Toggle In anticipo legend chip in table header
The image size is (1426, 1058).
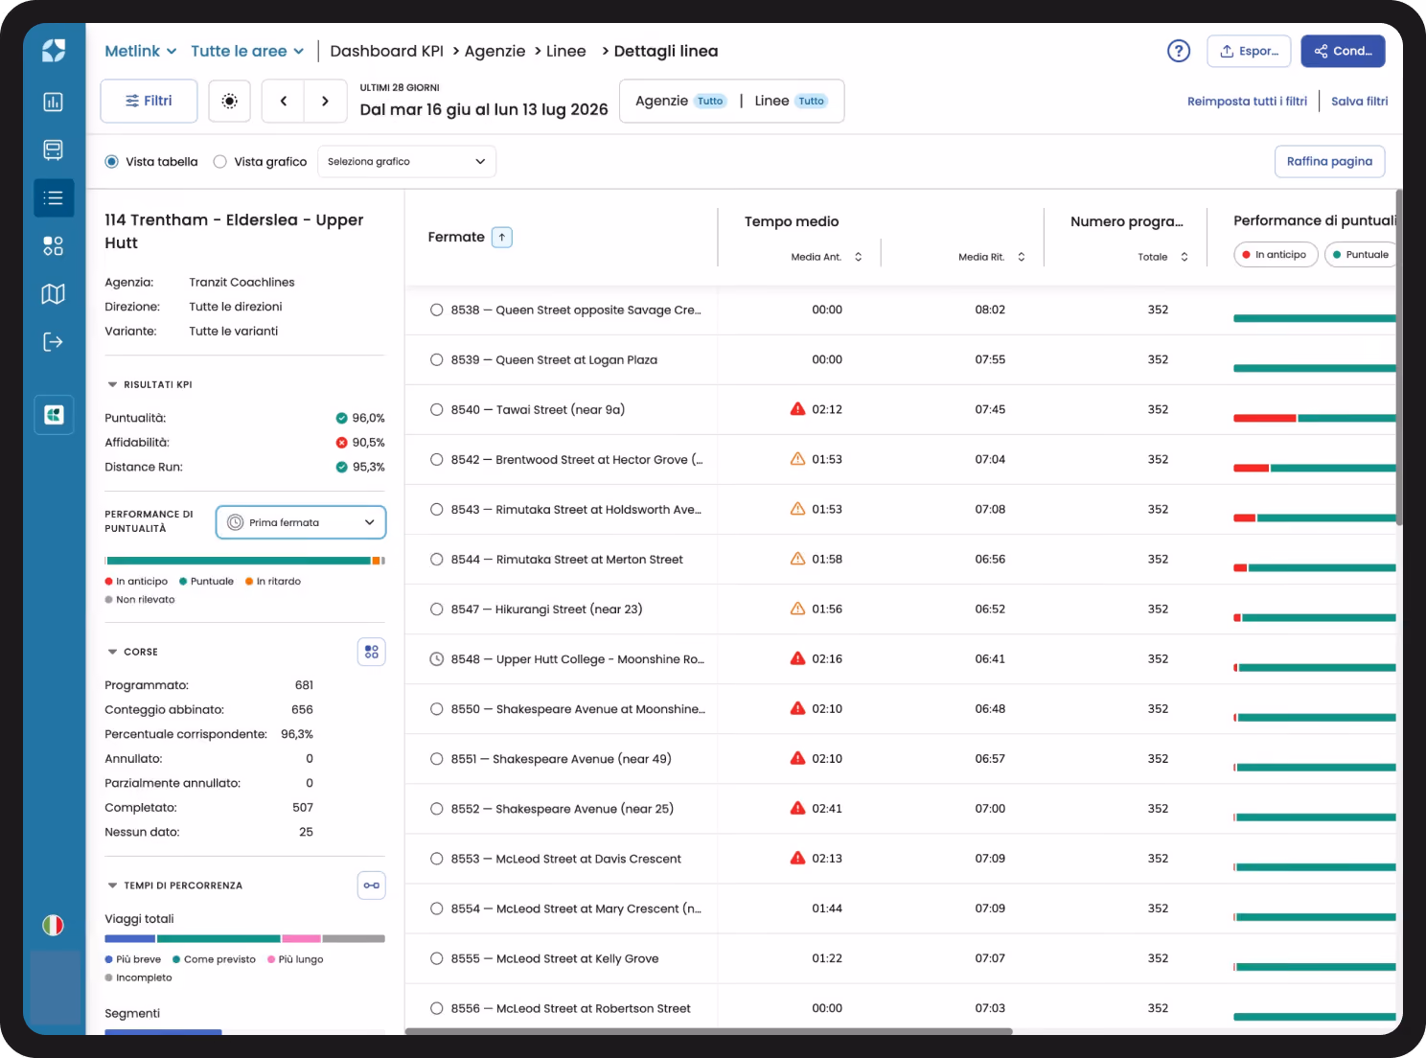tap(1276, 255)
